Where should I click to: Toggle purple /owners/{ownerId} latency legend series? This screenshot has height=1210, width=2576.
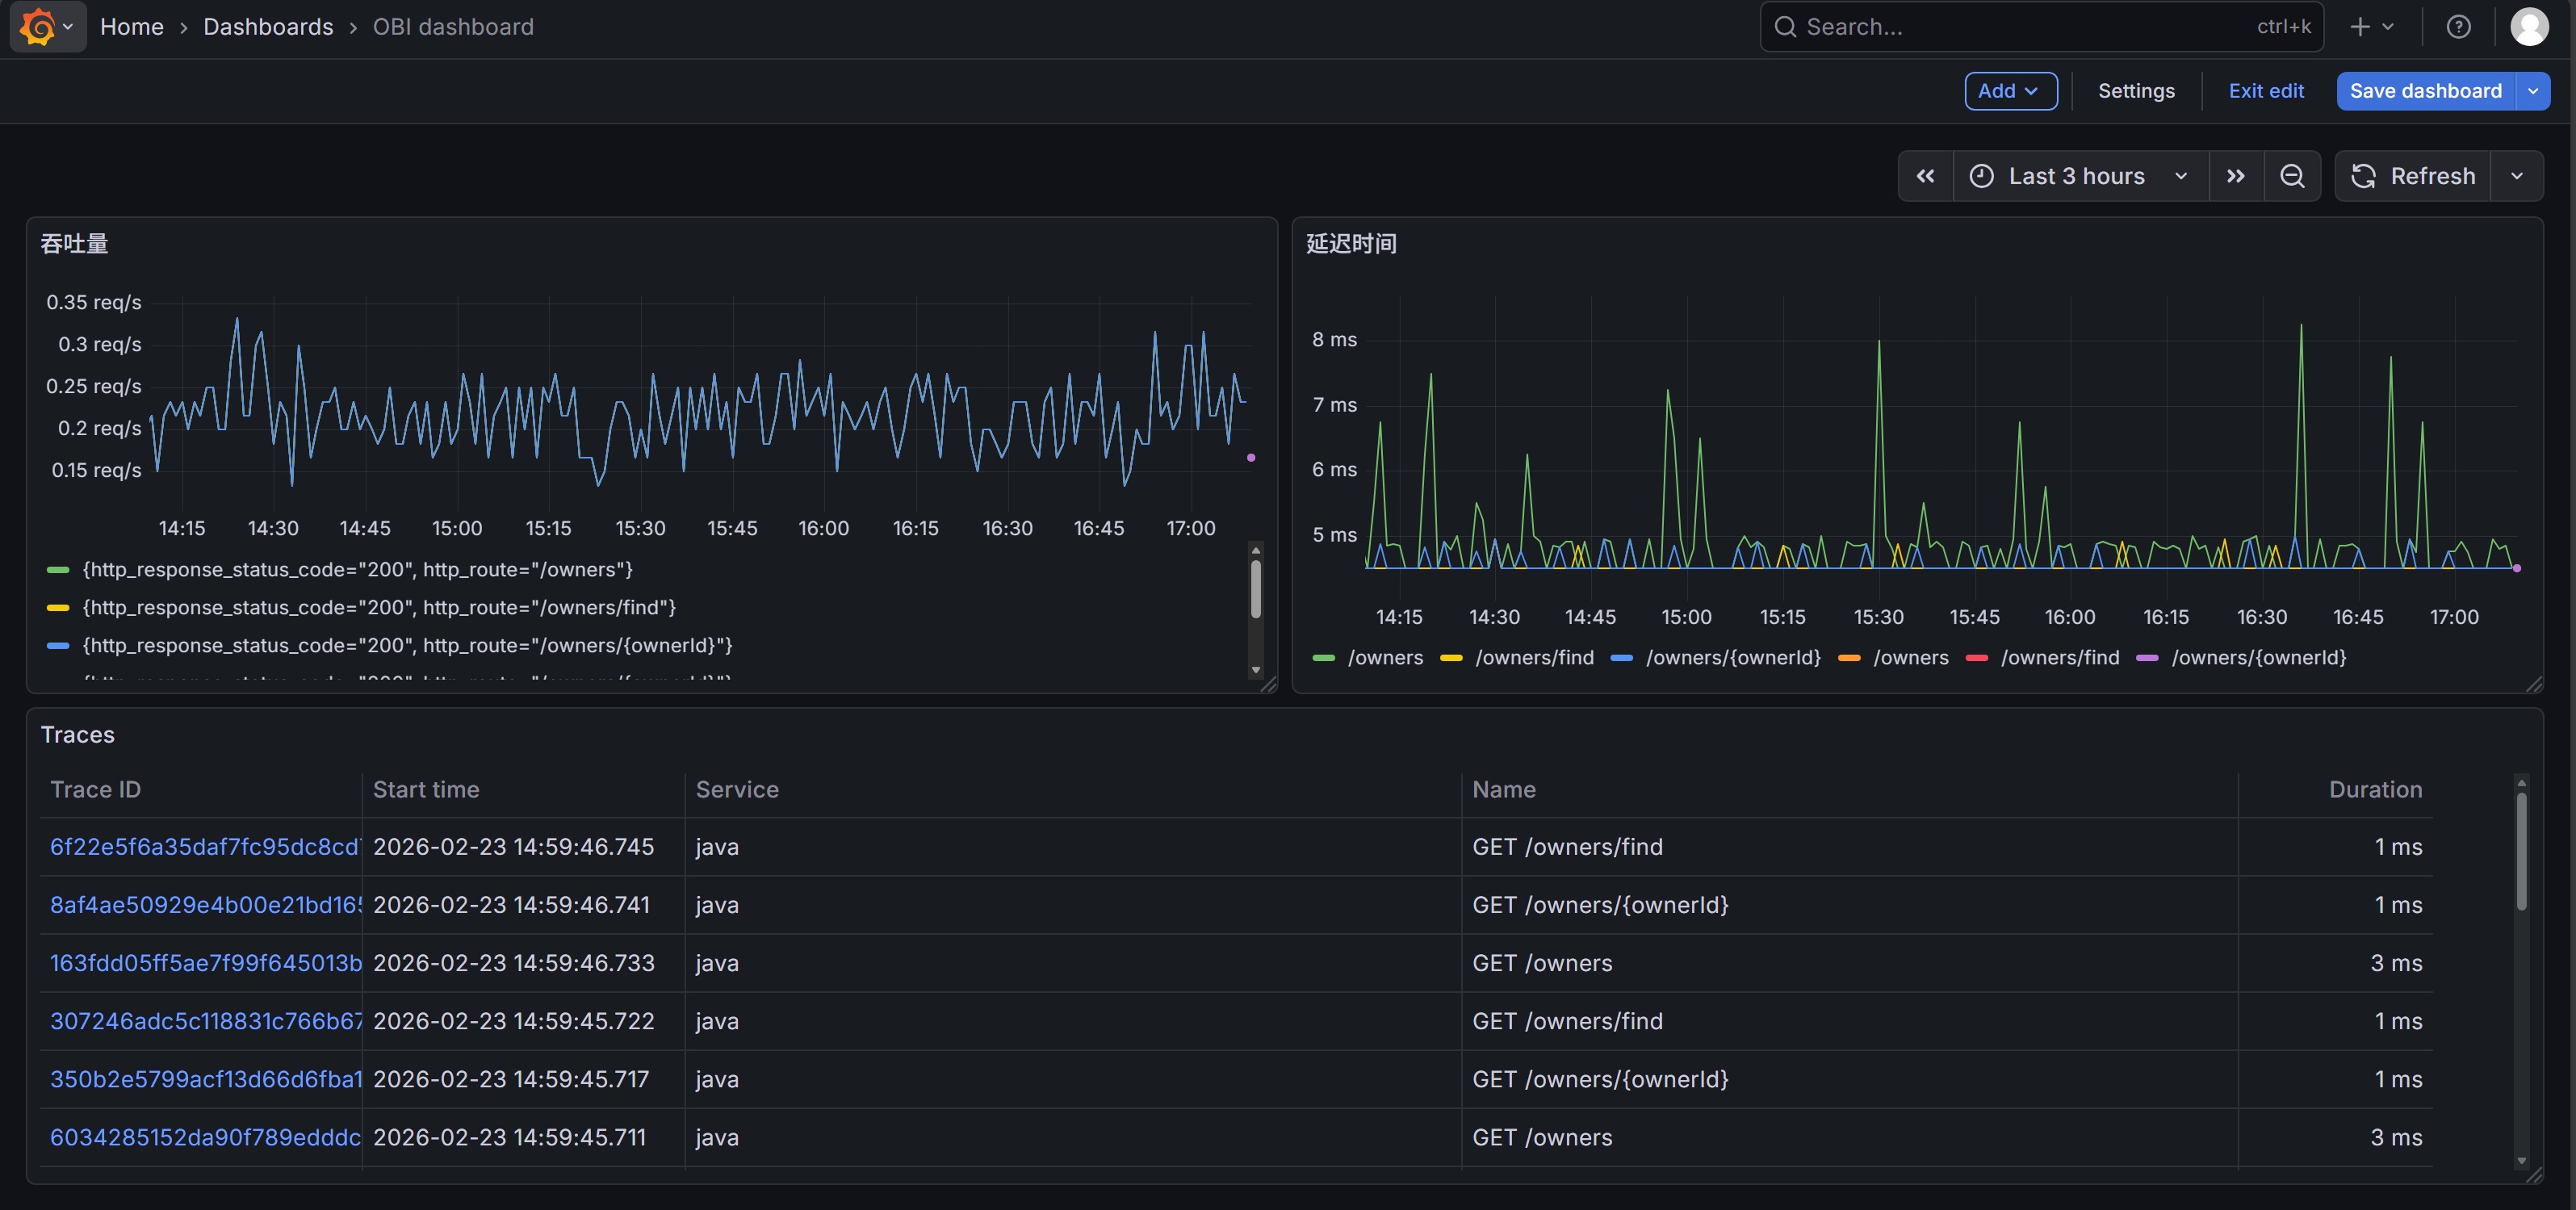(2258, 657)
